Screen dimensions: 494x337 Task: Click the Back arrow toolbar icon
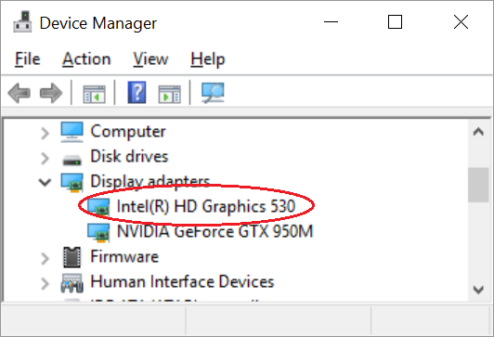pos(19,93)
